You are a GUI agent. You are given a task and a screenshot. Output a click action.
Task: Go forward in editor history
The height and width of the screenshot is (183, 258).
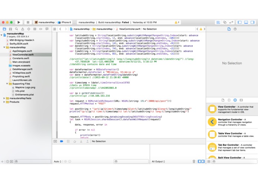(66, 29)
